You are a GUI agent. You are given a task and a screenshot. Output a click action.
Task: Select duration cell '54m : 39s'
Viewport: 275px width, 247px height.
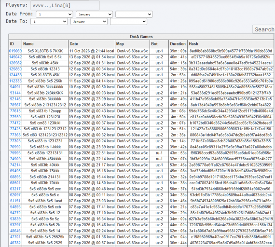pos(178,69)
